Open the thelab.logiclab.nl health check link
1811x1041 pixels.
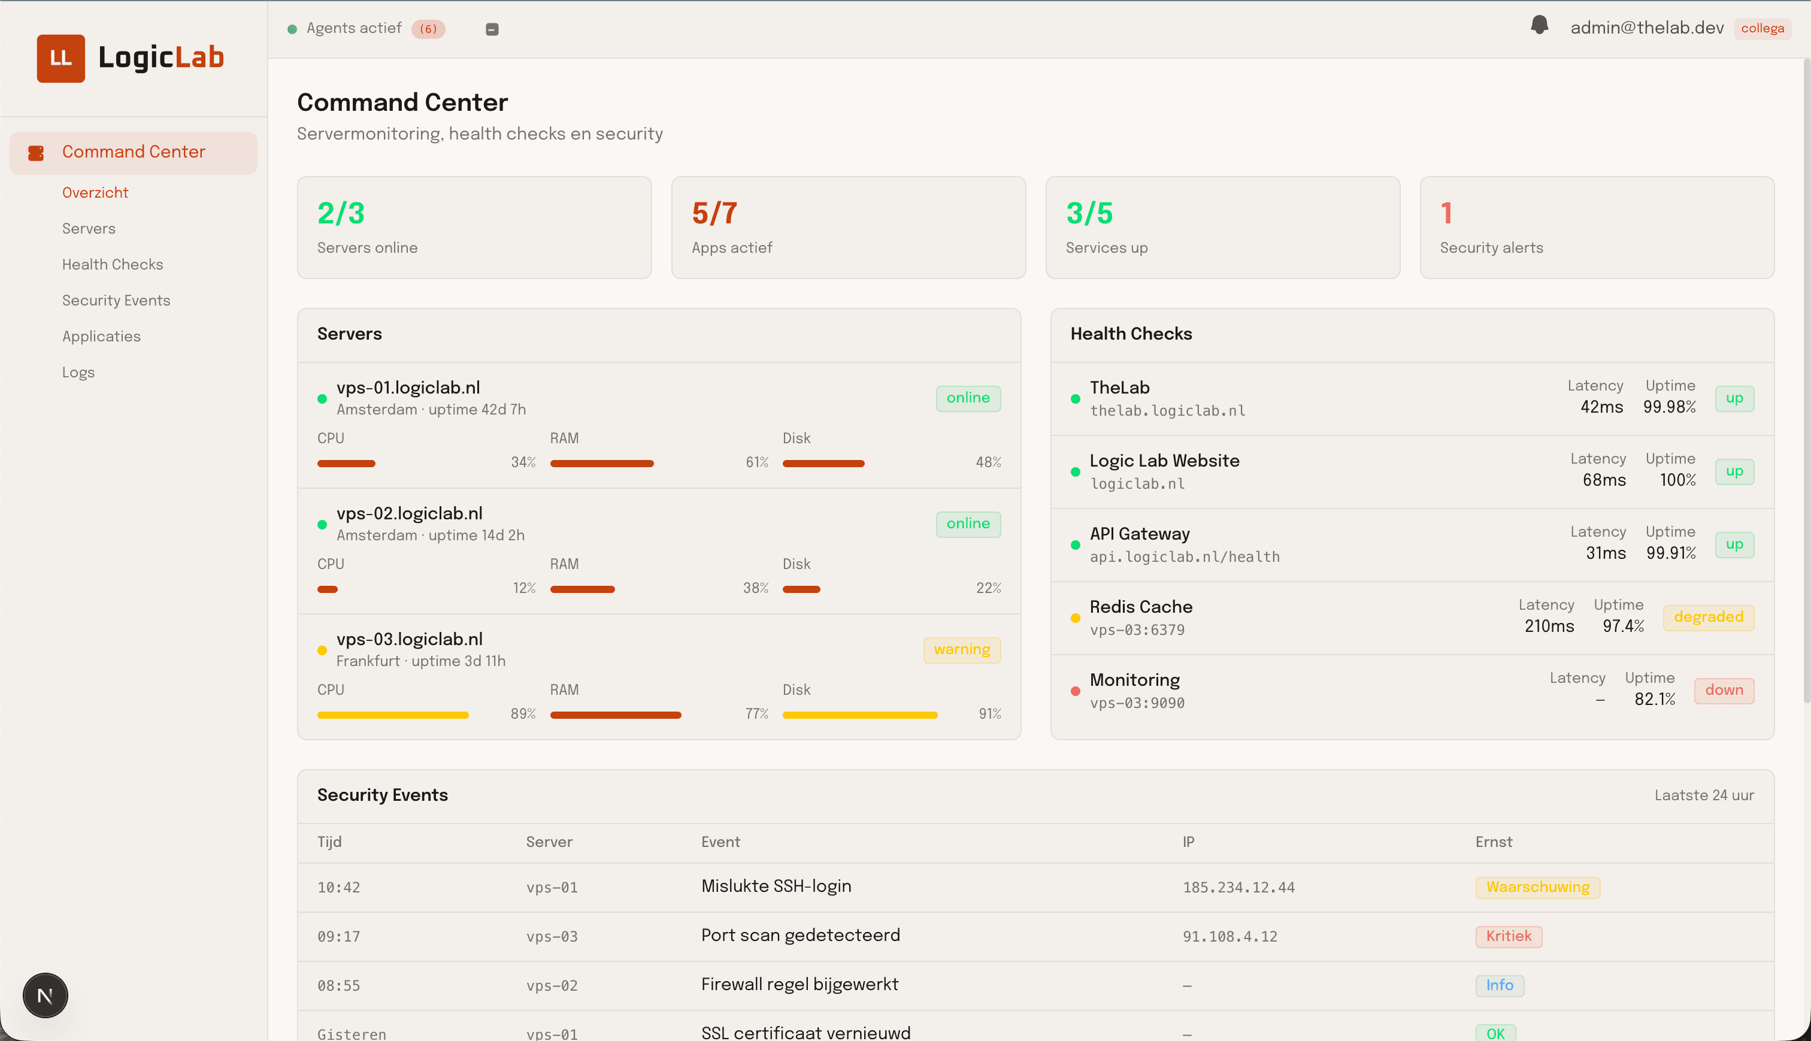click(1167, 410)
